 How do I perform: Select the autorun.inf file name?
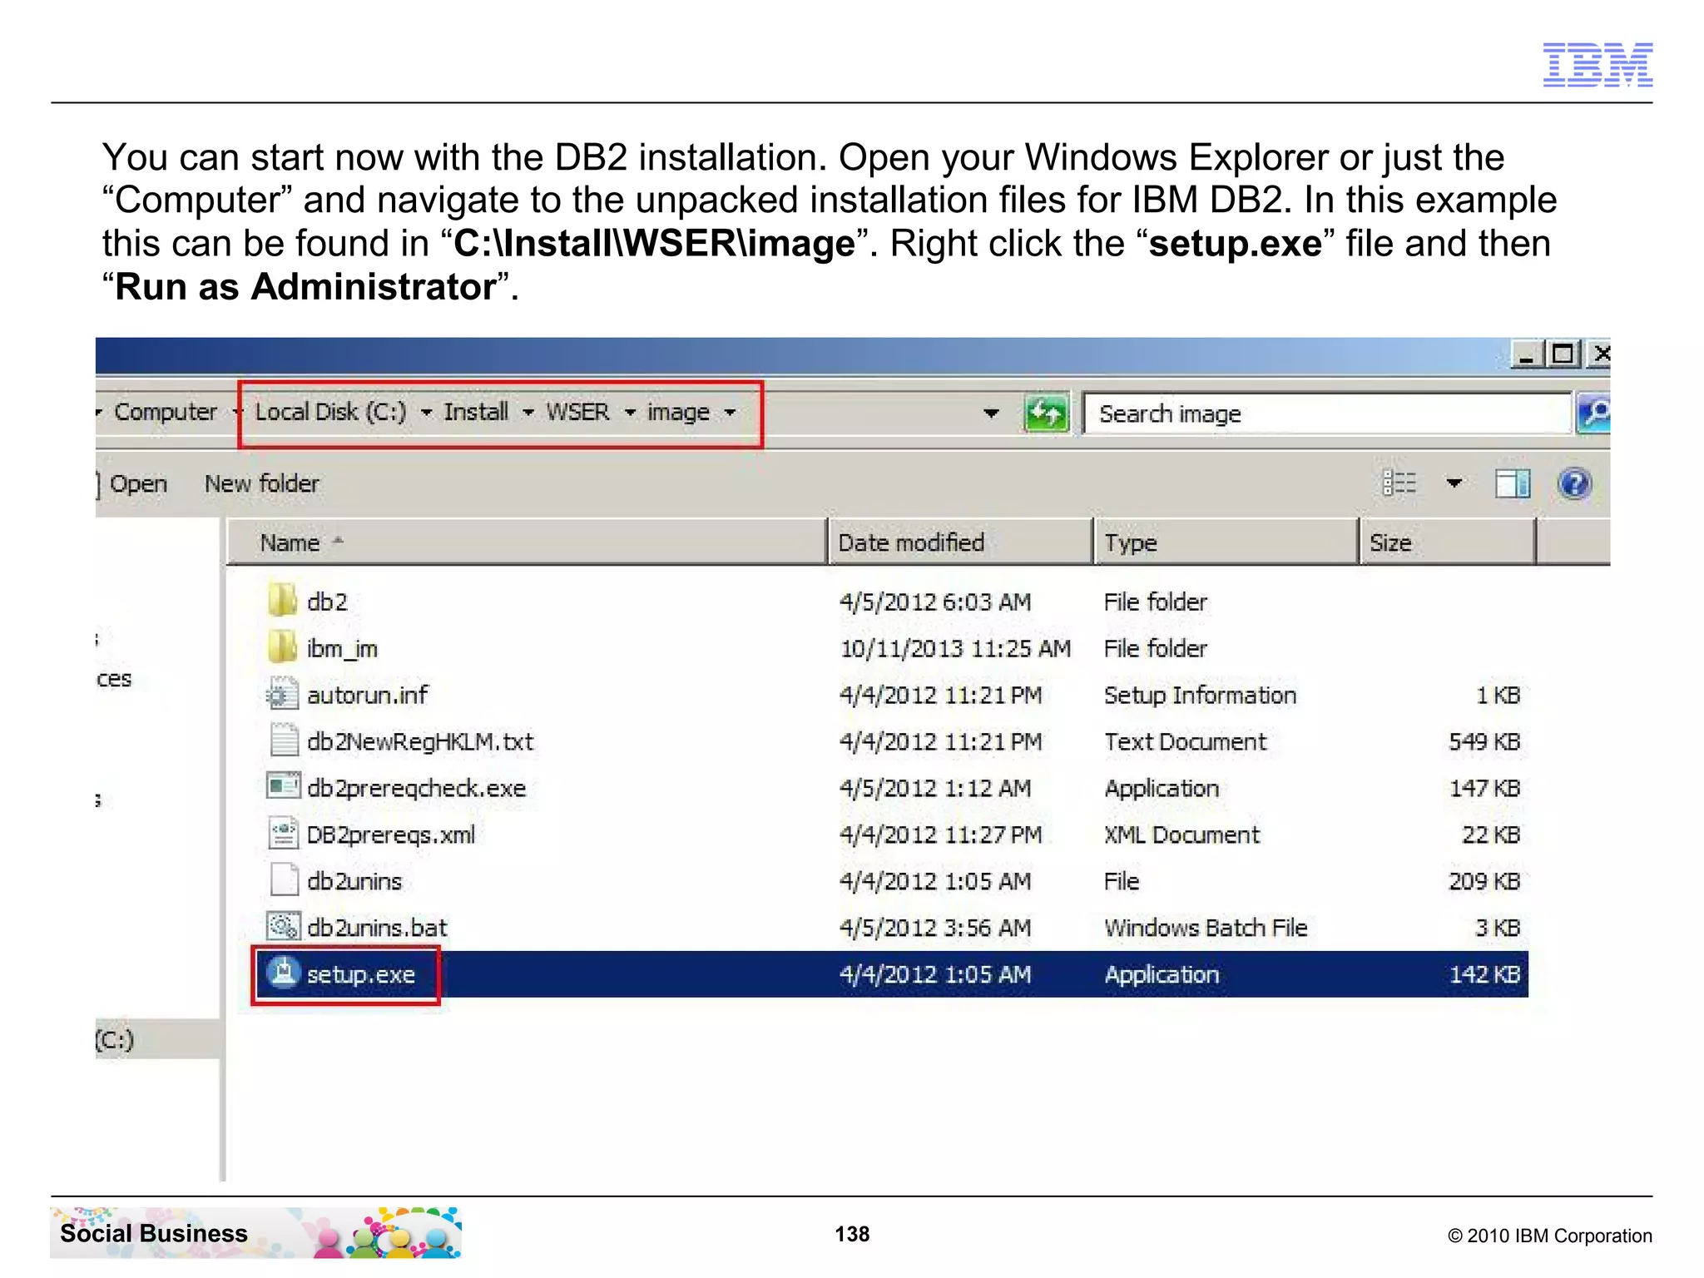[x=367, y=695]
